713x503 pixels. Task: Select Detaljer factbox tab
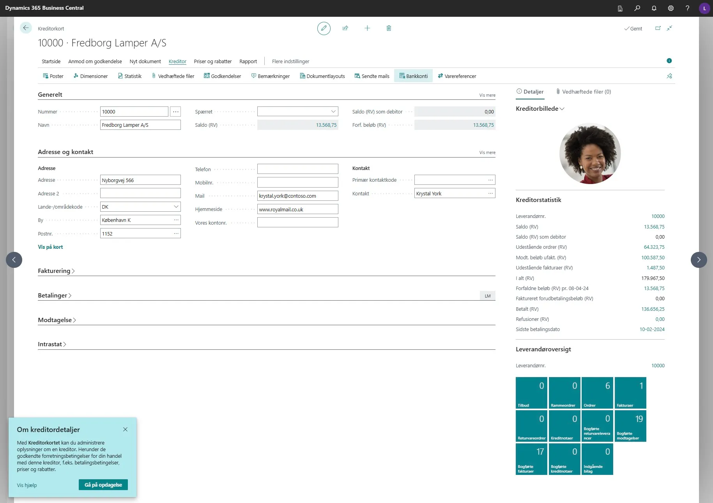(x=530, y=92)
